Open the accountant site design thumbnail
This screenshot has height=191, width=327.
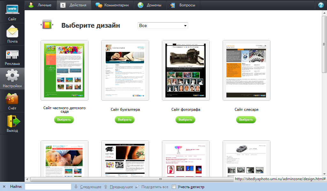click(x=125, y=70)
